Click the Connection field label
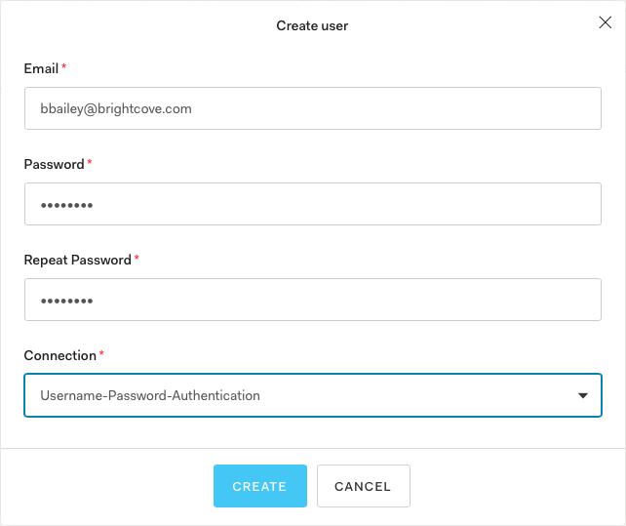Screen dimensions: 626x526 [59, 355]
